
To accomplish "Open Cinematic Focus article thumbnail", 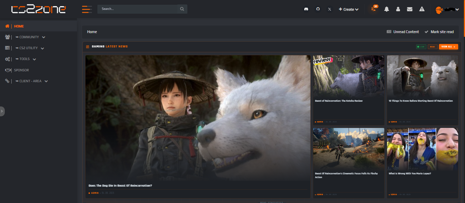I will coord(349,149).
